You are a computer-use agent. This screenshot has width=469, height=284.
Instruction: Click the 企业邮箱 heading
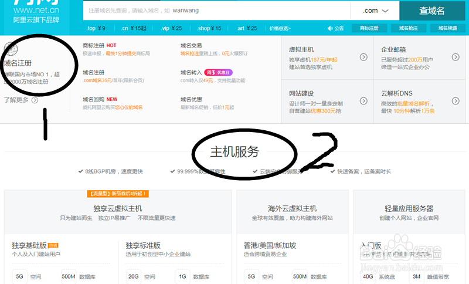click(393, 50)
